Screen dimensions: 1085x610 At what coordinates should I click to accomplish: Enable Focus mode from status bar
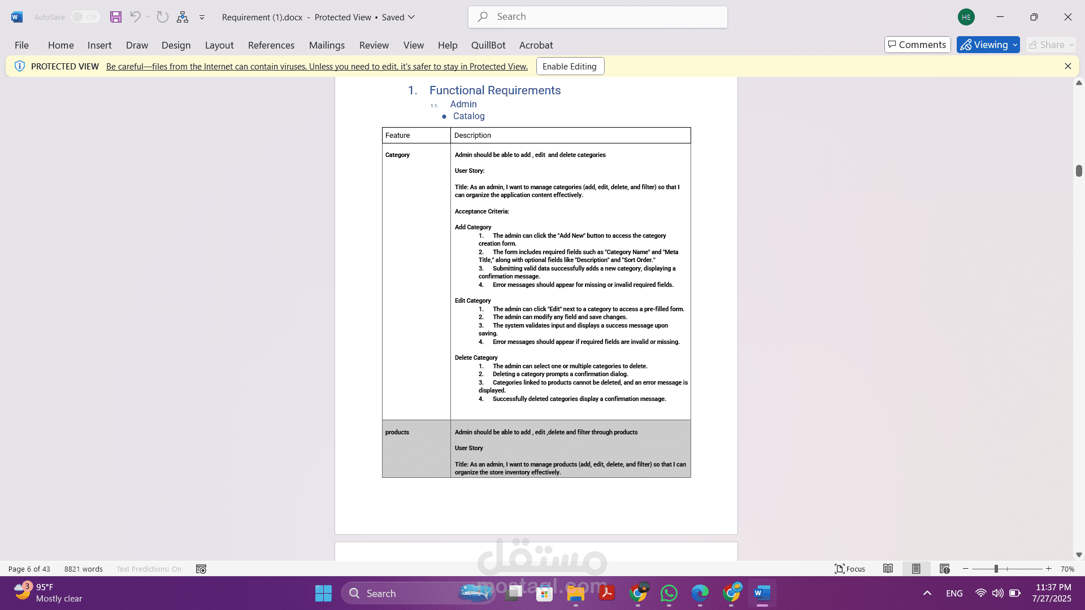pos(850,569)
